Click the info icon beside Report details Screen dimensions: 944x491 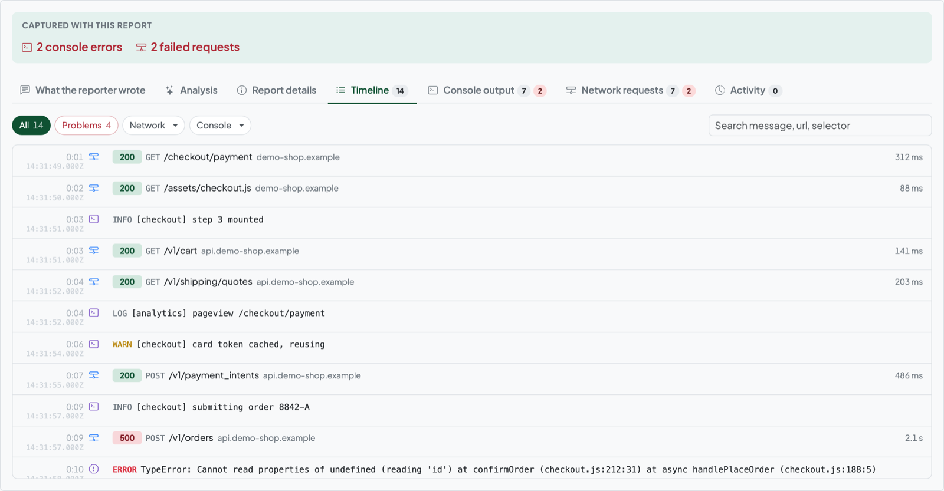coord(242,90)
